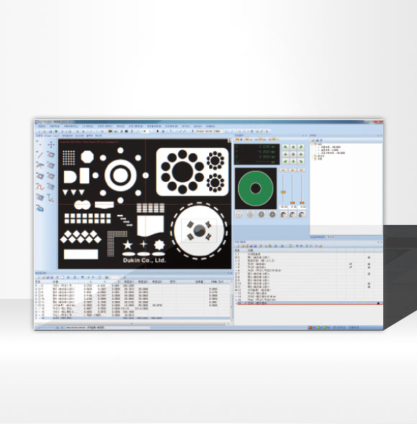The height and width of the screenshot is (424, 417).
Task: Open the probe combo box in main toolbar
Action: point(208,131)
